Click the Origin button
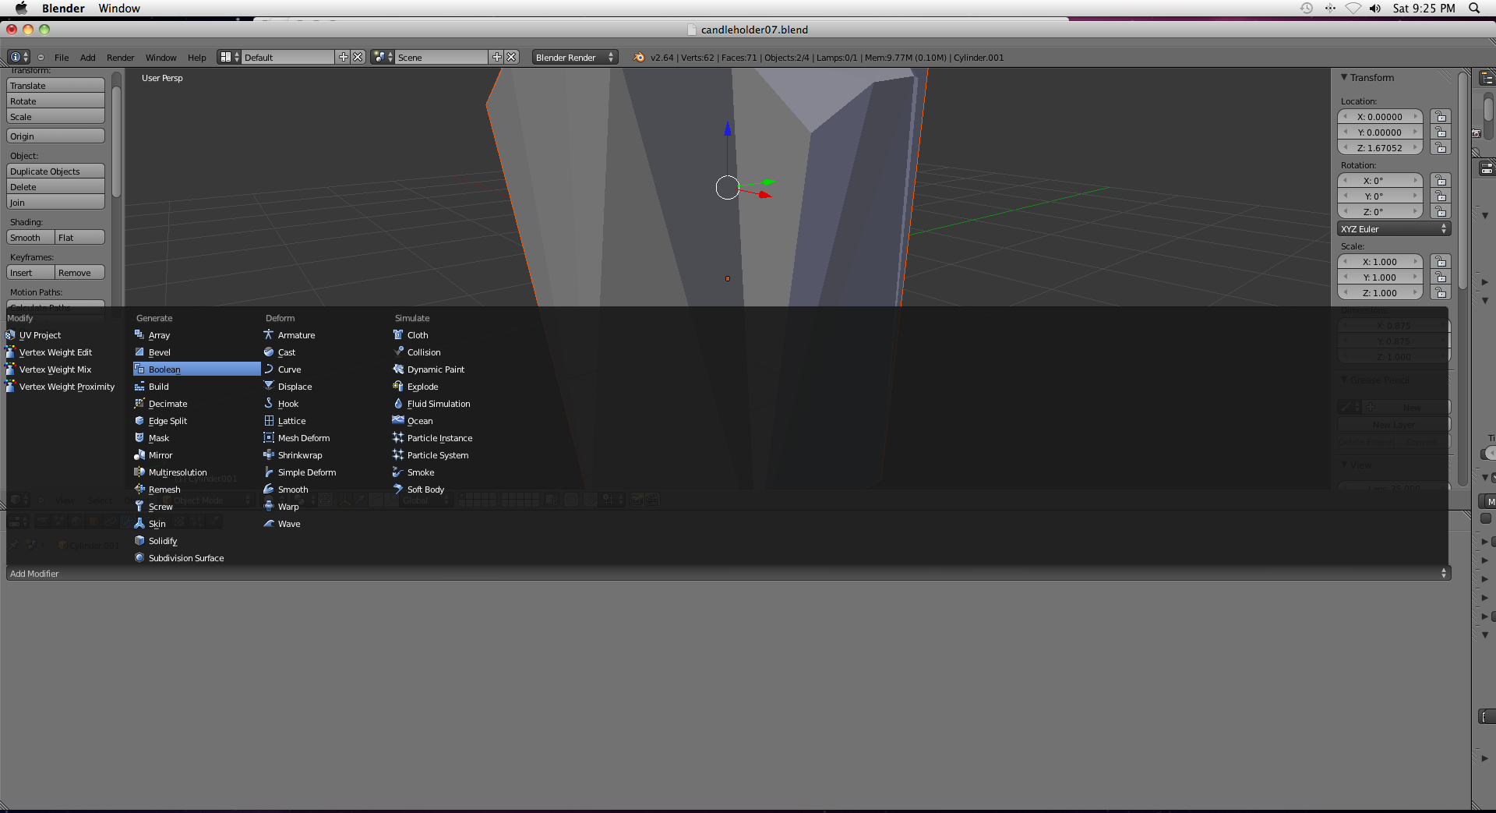The height and width of the screenshot is (813, 1496). pos(55,136)
